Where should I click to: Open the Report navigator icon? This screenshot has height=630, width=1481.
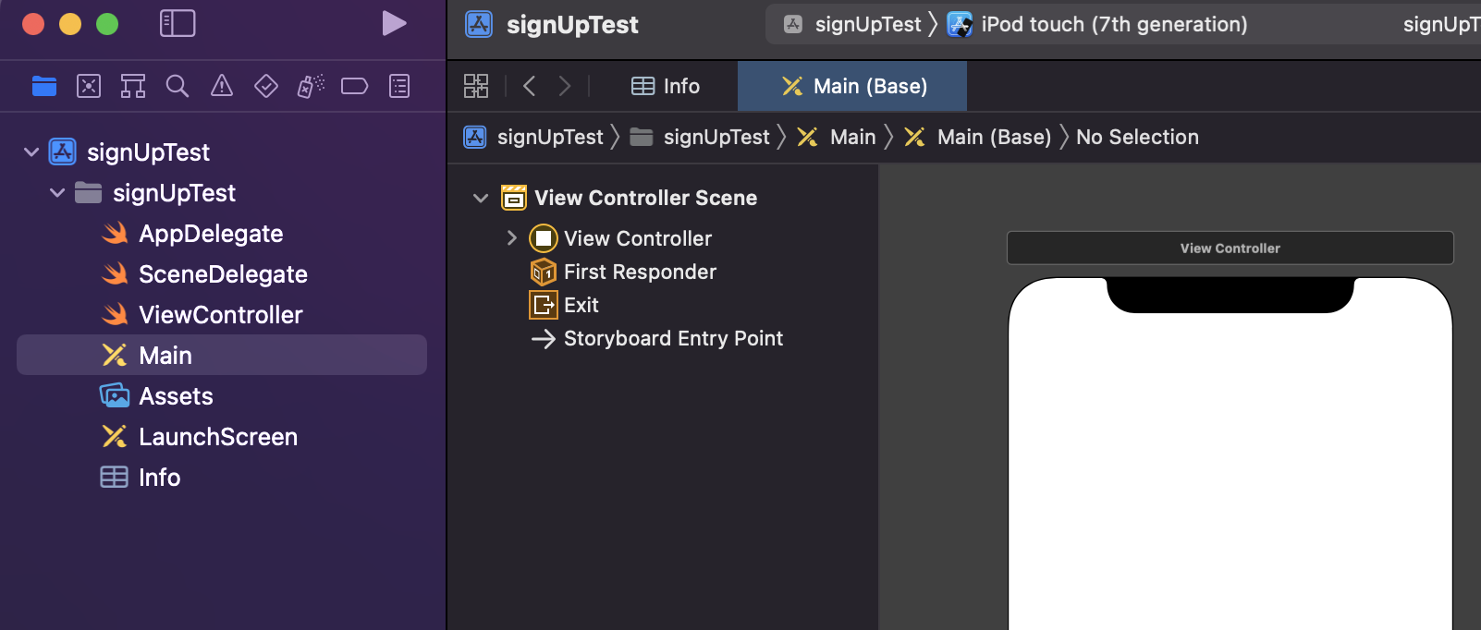click(399, 86)
